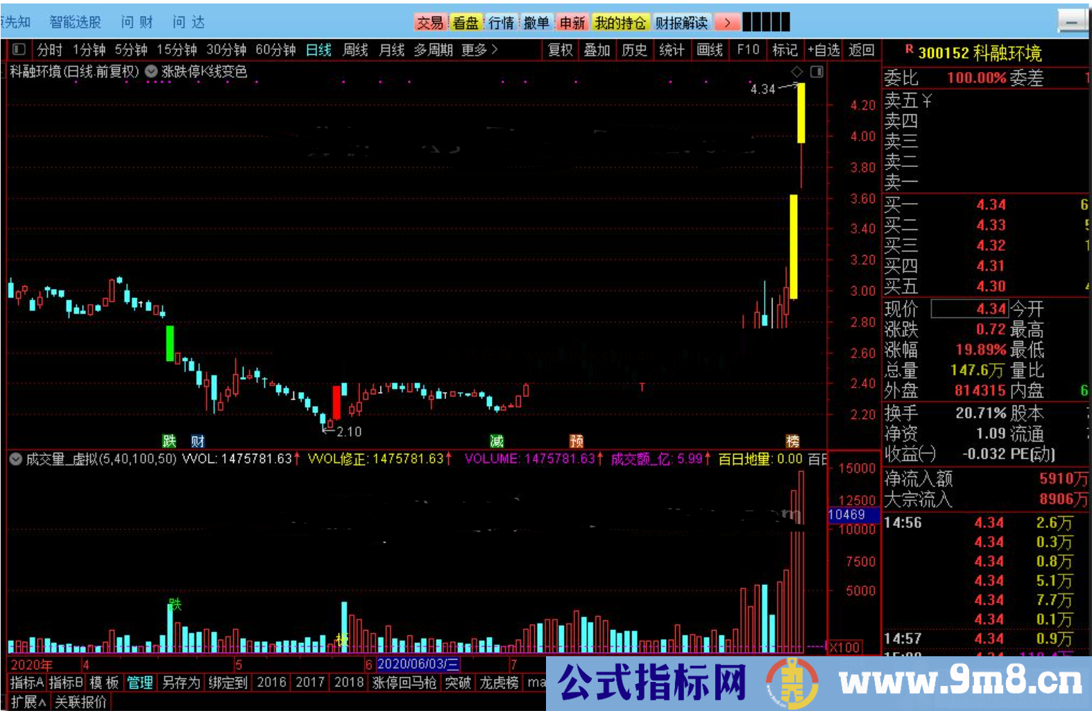Click the 板 marker in volume chart
Screen dimensions: 1092x711
tap(341, 638)
